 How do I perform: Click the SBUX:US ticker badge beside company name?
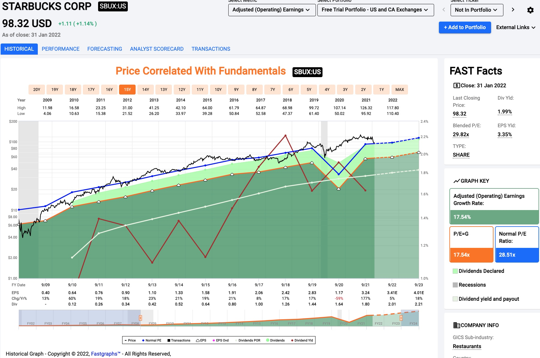point(113,6)
